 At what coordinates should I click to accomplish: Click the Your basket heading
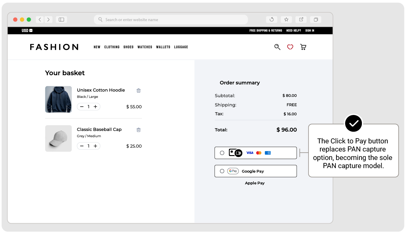coord(65,73)
